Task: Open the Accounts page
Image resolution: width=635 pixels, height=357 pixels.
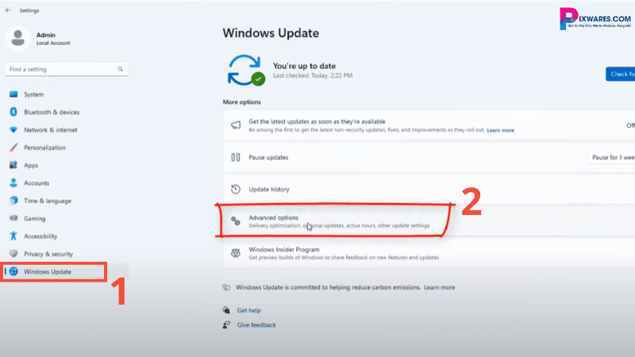Action: click(x=37, y=182)
